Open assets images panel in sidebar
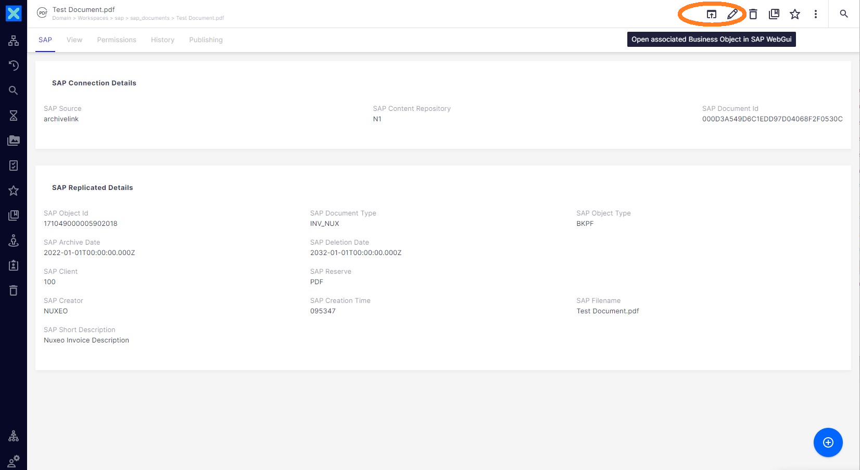This screenshot has width=860, height=470. tap(14, 141)
